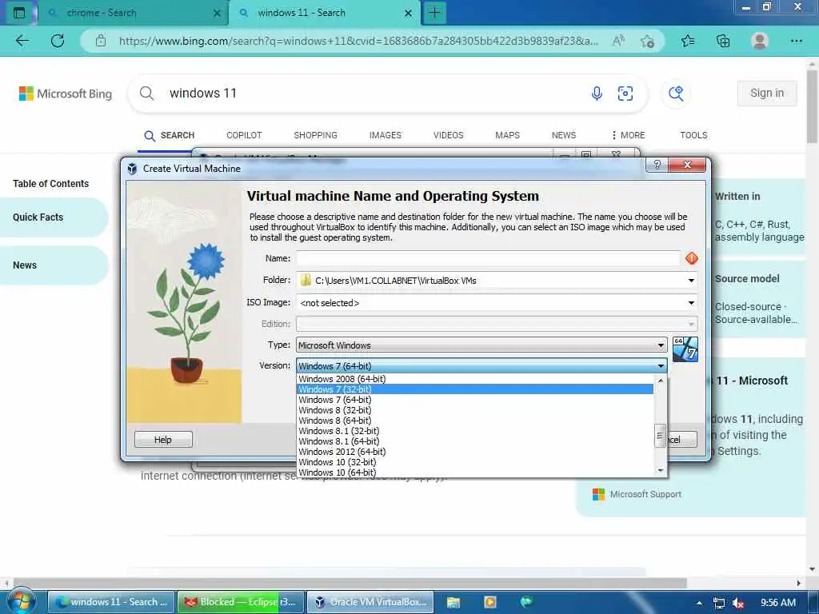Click the TOOLS search option

pyautogui.click(x=693, y=135)
